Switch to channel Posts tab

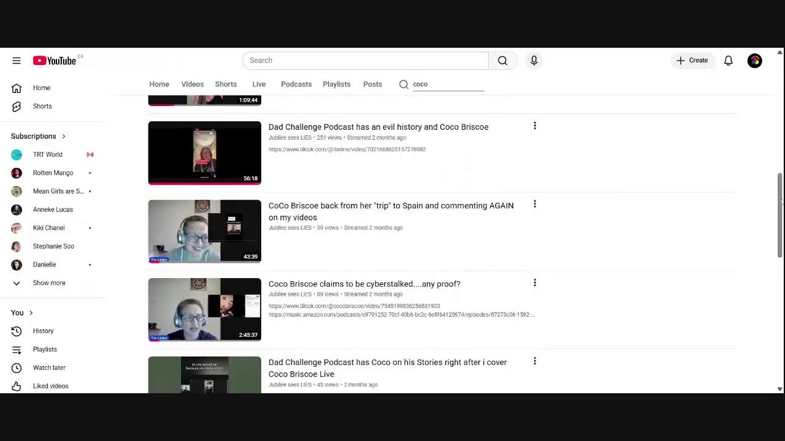372,84
